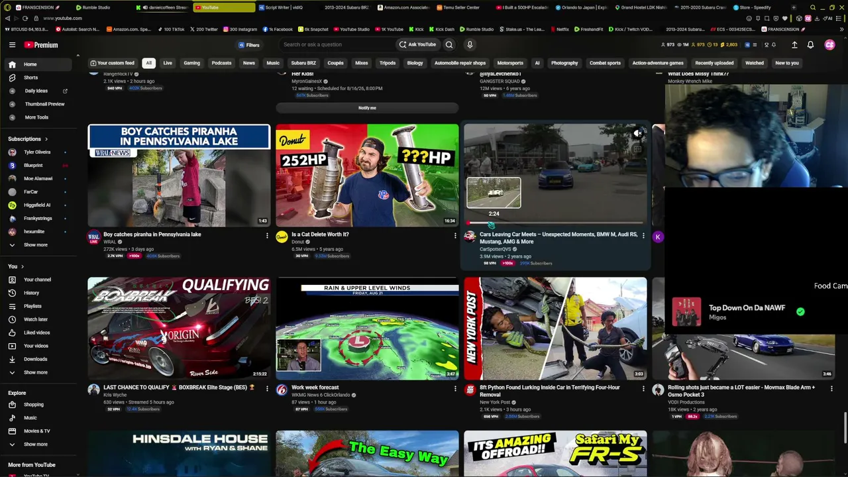Open Shorts from the sidebar

click(31, 78)
